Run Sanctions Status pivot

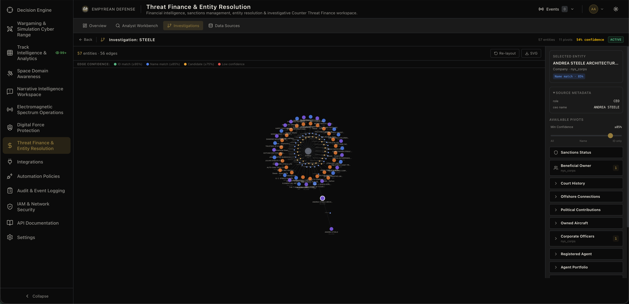coord(586,152)
